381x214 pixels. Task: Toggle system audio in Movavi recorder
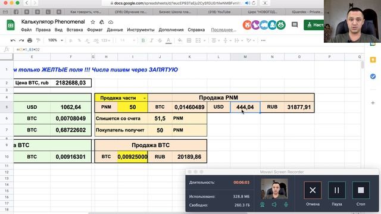274,204
